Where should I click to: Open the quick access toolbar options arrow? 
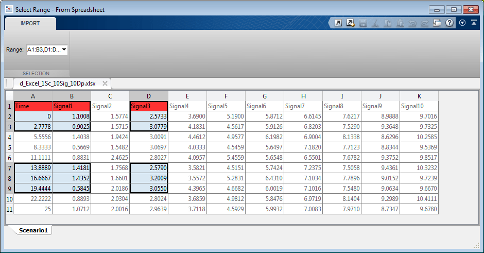(x=462, y=23)
